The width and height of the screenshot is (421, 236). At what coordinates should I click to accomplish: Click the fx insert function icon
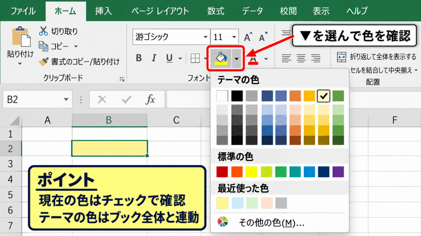[150, 99]
